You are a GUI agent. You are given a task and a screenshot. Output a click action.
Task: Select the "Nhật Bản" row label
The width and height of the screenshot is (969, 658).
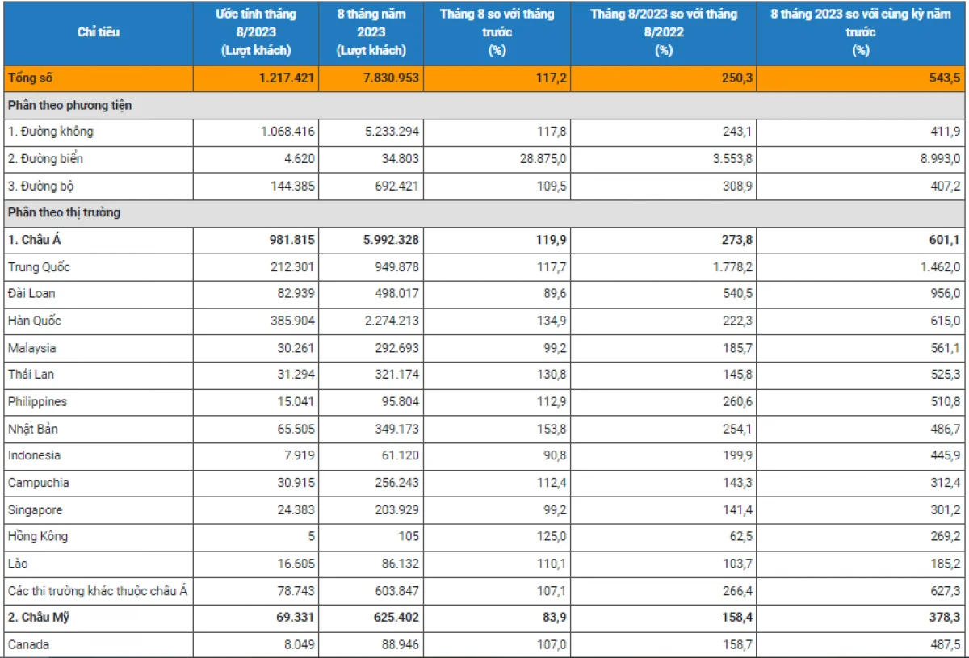click(x=33, y=429)
